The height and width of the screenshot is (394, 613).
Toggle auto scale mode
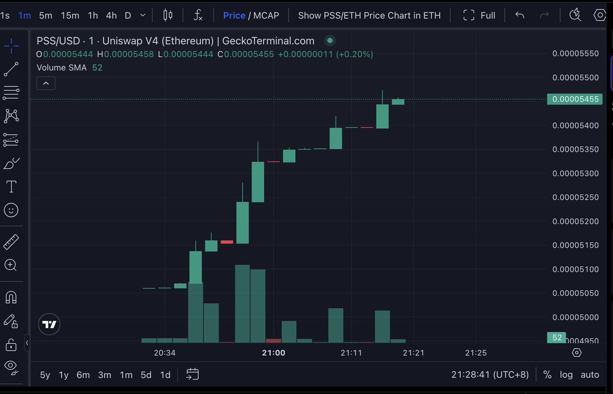(x=590, y=375)
